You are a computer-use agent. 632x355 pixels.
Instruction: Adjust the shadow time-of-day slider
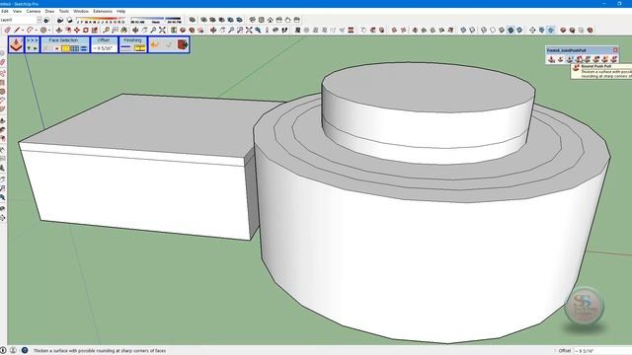[156, 20]
